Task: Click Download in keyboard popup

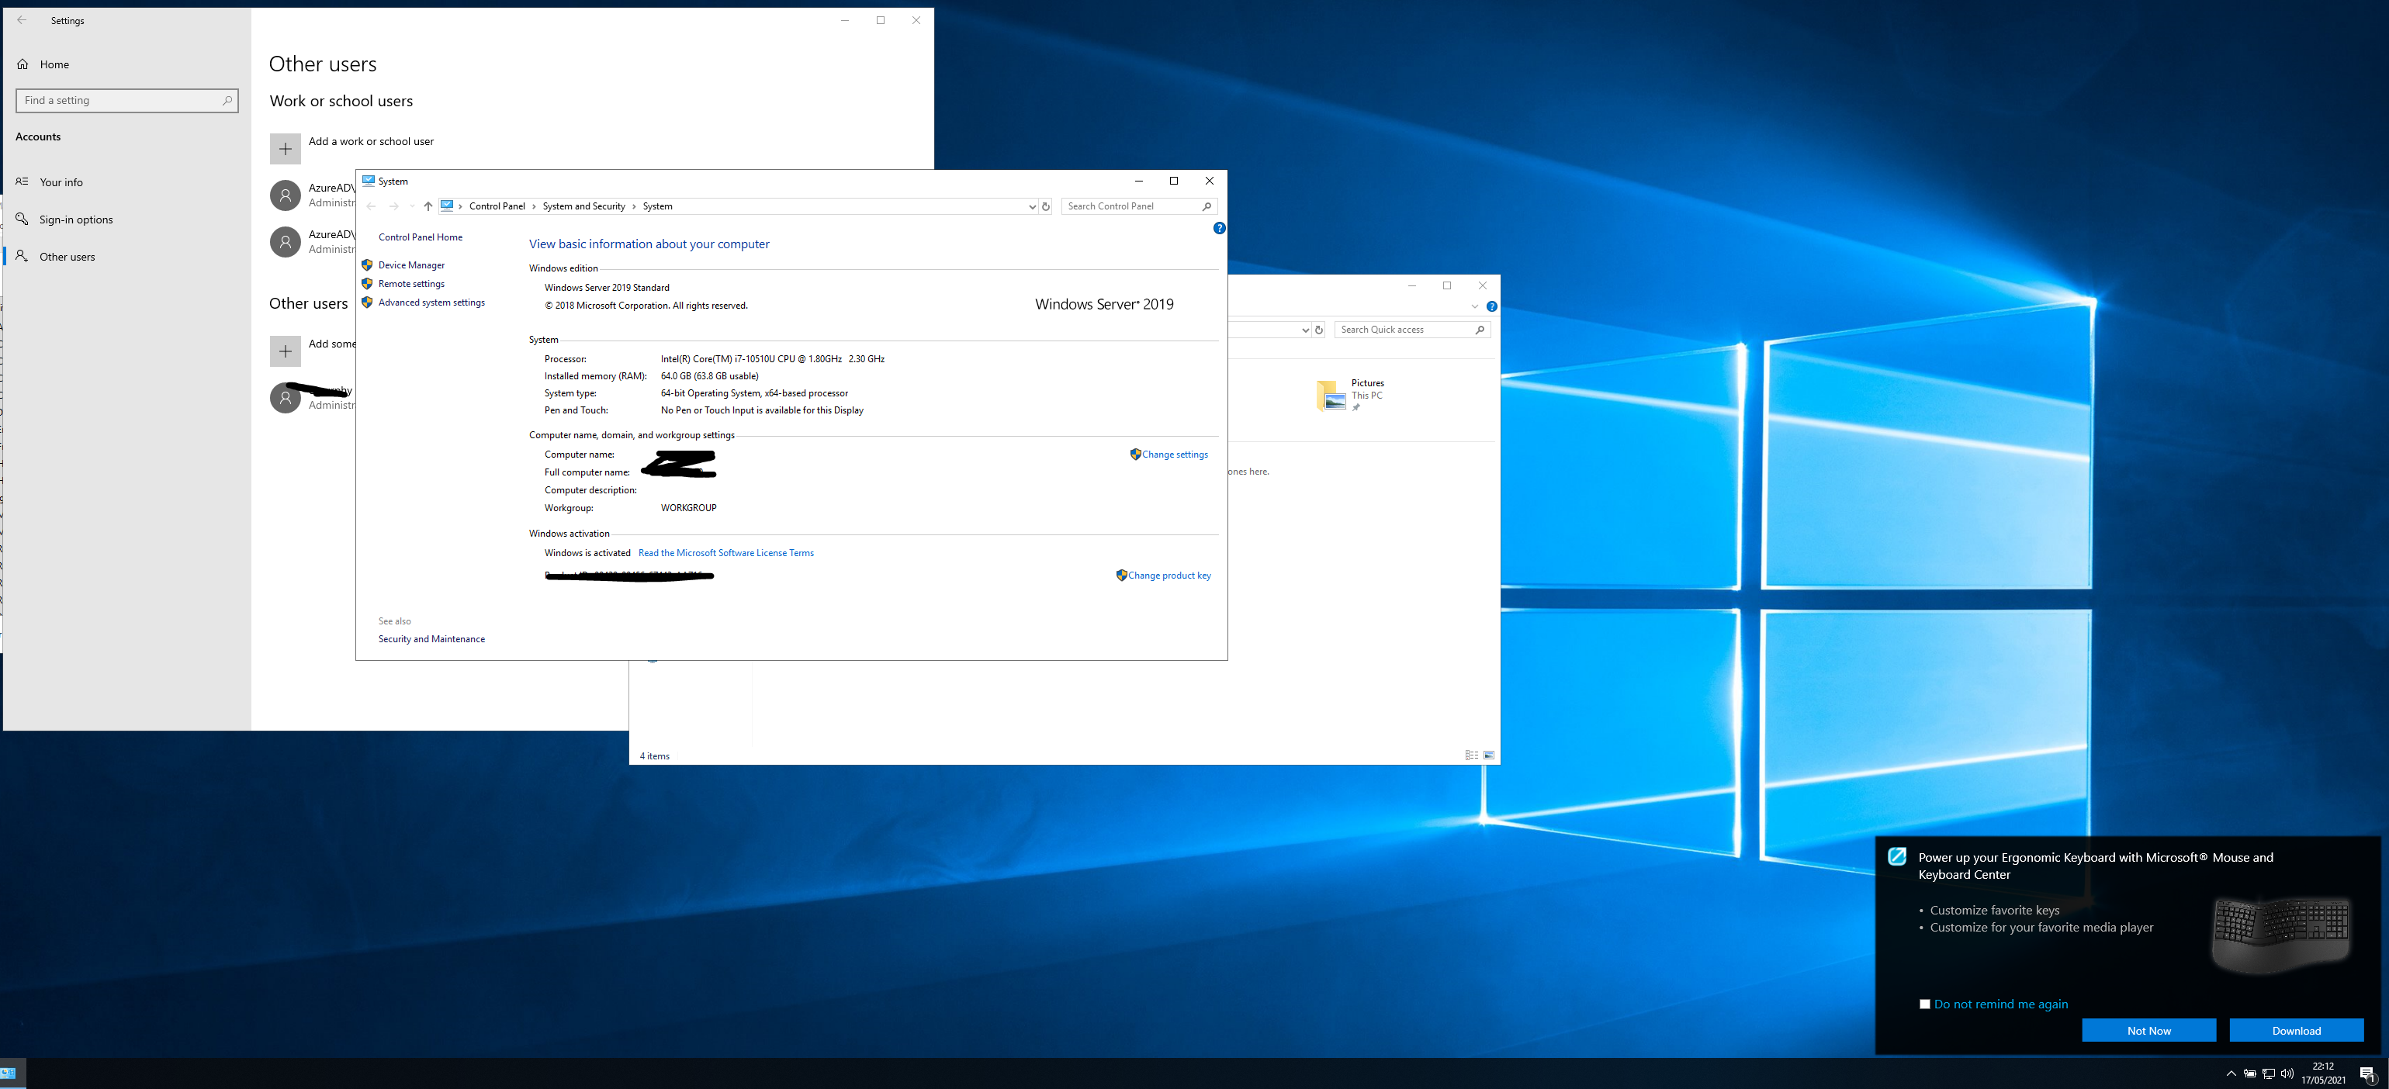Action: click(2296, 1030)
